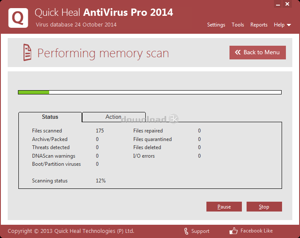Click the Threats detected label
Image resolution: width=300 pixels, height=238 pixels.
coord(51,147)
